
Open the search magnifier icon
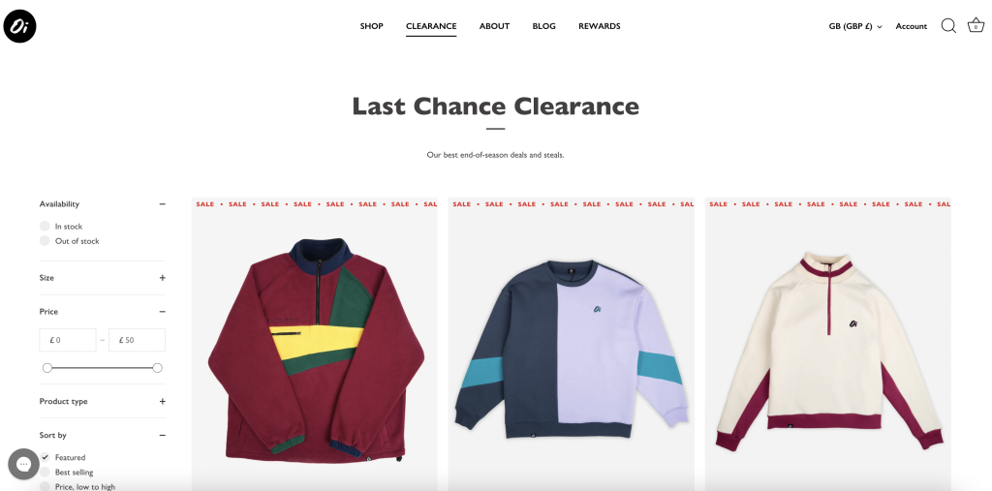948,26
